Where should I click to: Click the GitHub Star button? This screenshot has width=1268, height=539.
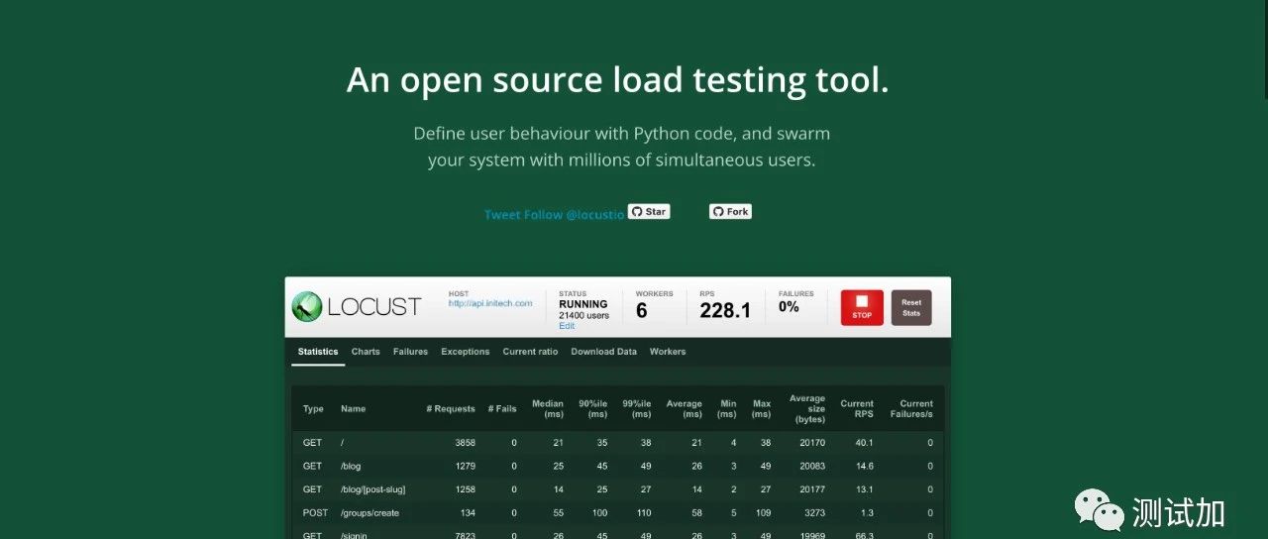(649, 212)
